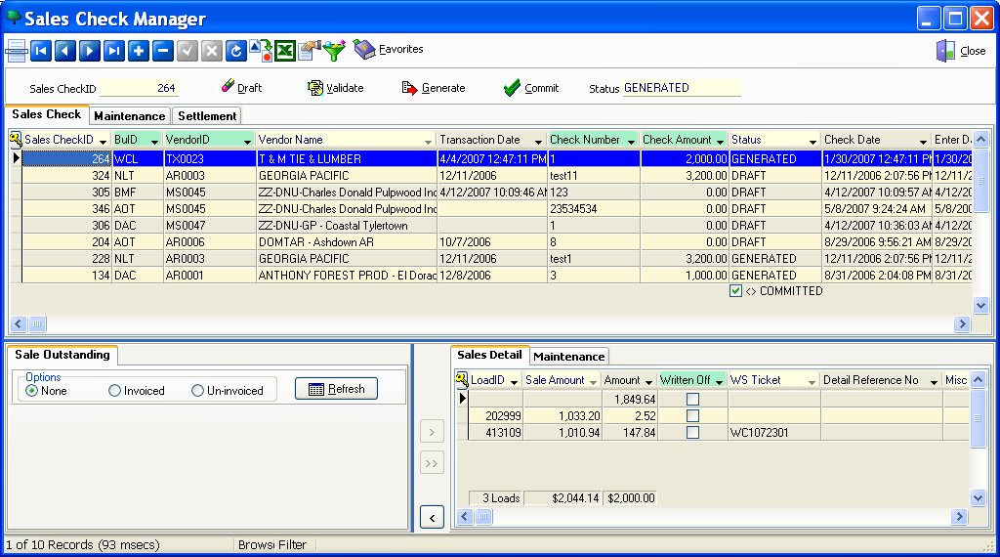The image size is (1000, 557).
Task: Click the Sales CheckID input field
Action: pyautogui.click(x=139, y=88)
